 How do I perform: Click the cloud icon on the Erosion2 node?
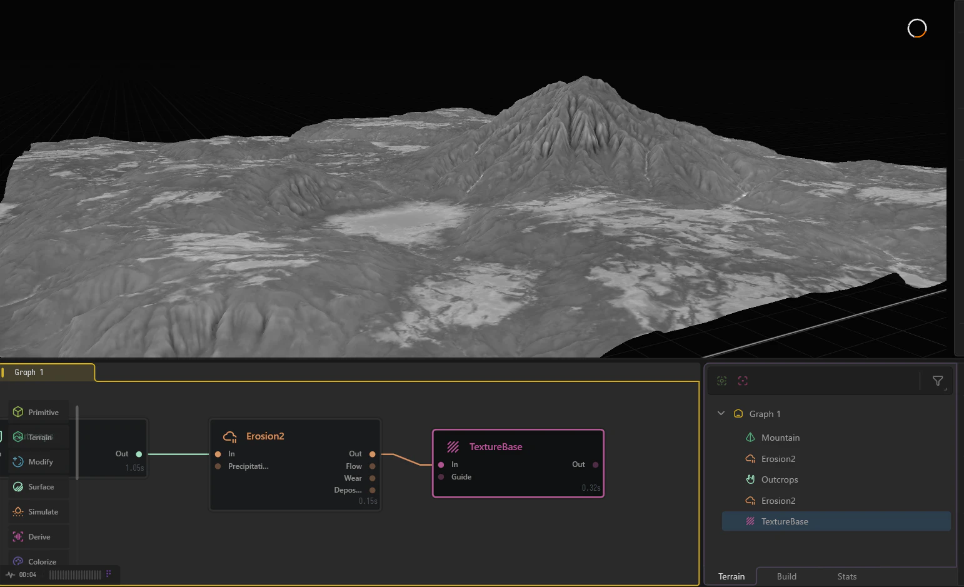[230, 436]
